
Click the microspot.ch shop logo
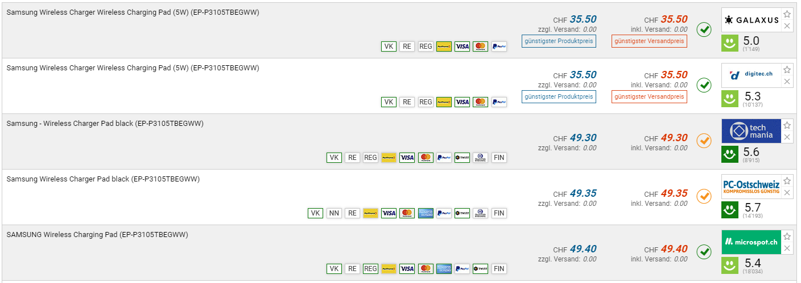tap(751, 242)
